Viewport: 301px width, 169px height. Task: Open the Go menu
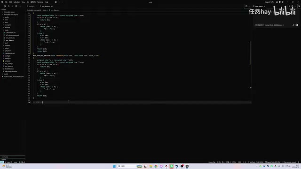pos(28,2)
